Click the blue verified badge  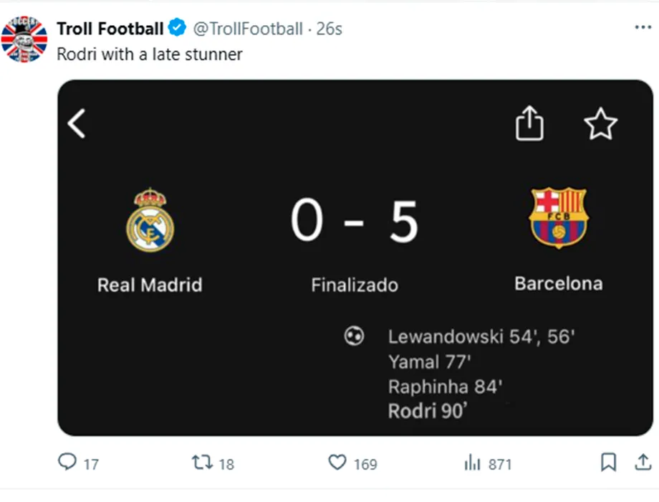click(x=177, y=29)
